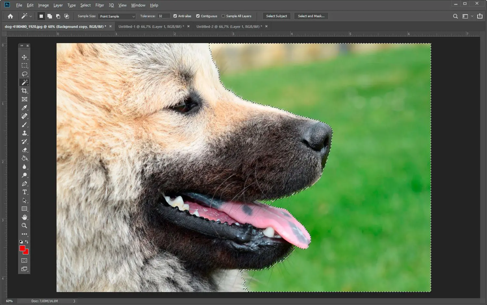
Task: Select the Path Selection tool
Action: click(24, 201)
